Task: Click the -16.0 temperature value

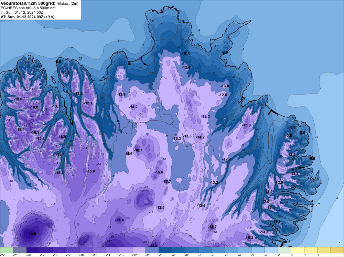Action: pyautogui.click(x=34, y=107)
